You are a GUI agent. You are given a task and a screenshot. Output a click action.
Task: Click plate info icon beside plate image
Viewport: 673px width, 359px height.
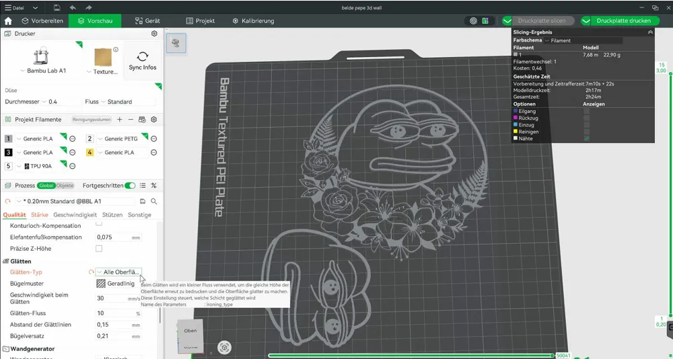116,50
